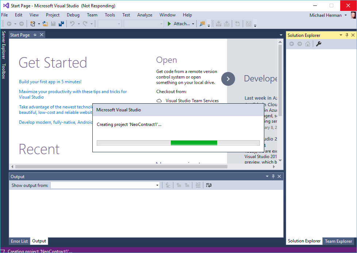
Task: Close the Output panel
Action: coord(279,176)
